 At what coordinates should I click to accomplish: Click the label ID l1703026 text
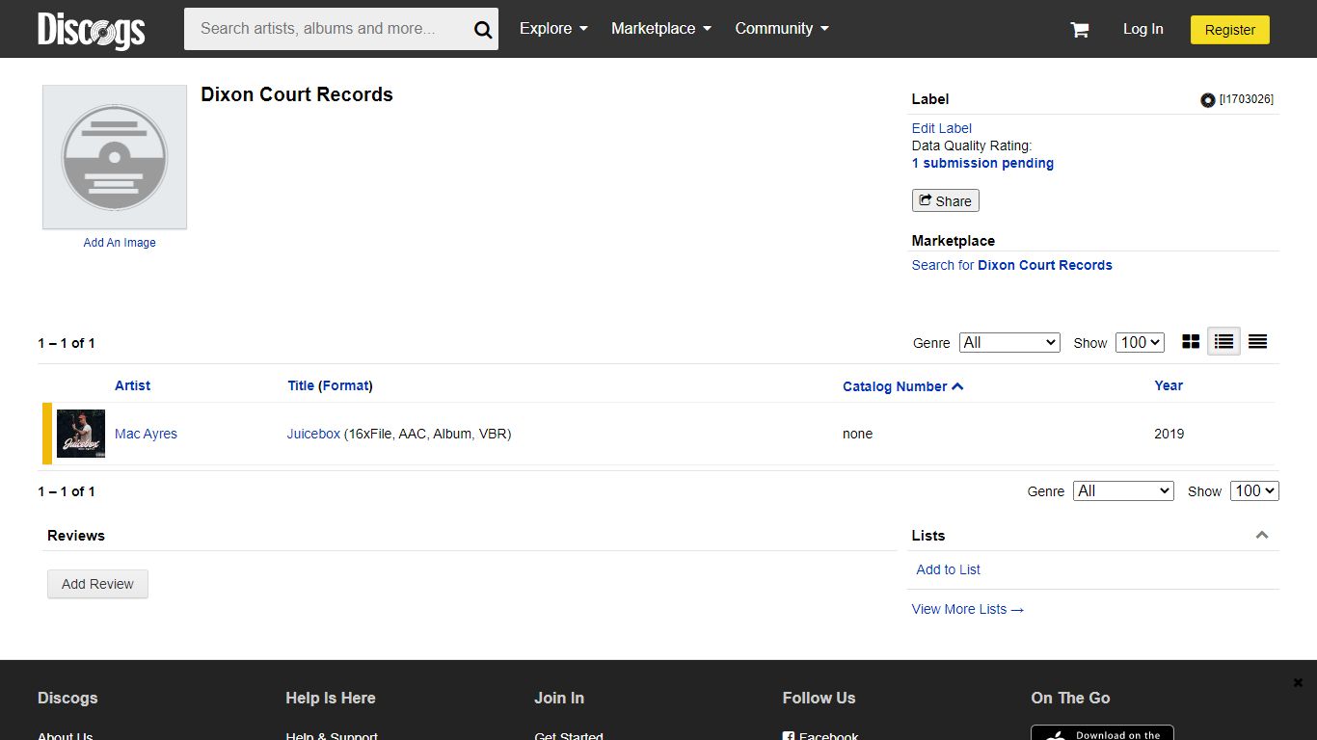(x=1246, y=99)
